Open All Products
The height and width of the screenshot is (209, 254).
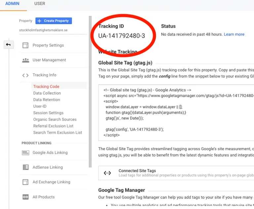[x=44, y=197]
